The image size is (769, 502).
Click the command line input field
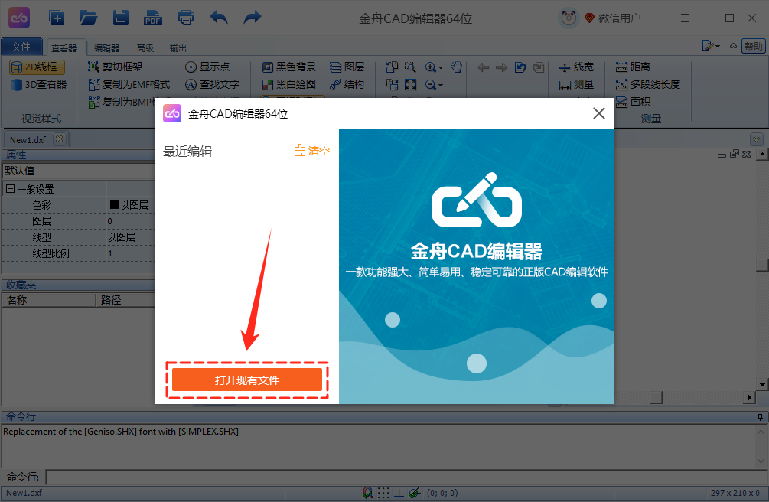point(407,477)
